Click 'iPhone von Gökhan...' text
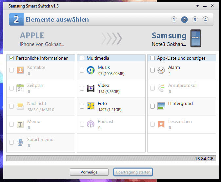 (42, 44)
